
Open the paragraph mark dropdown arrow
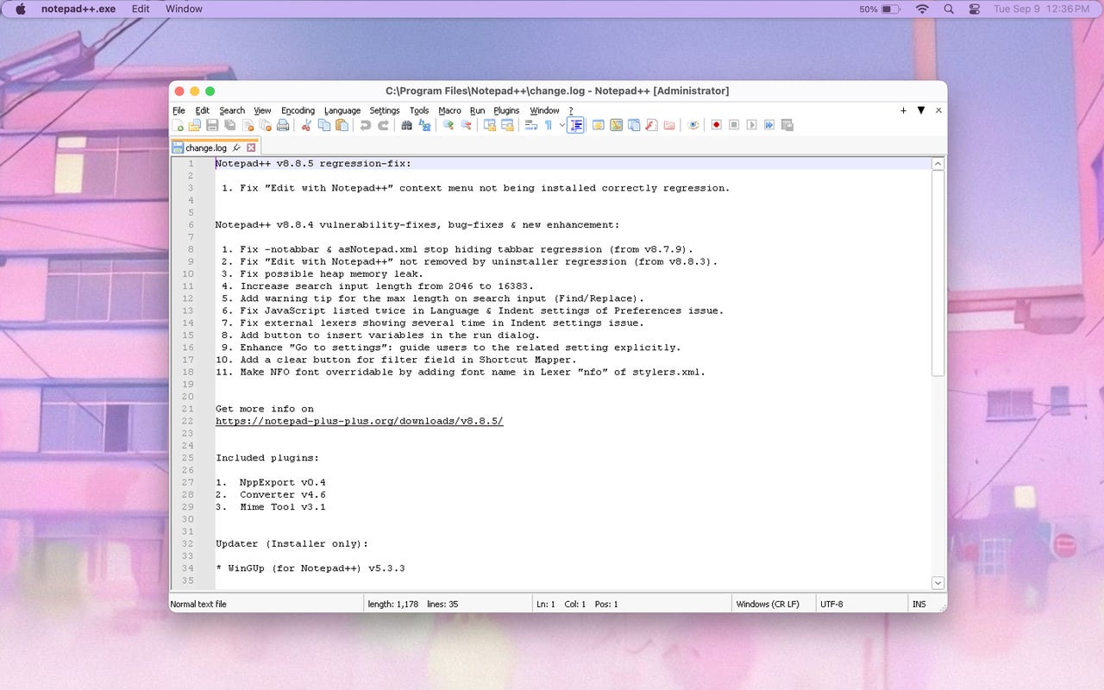click(x=562, y=125)
